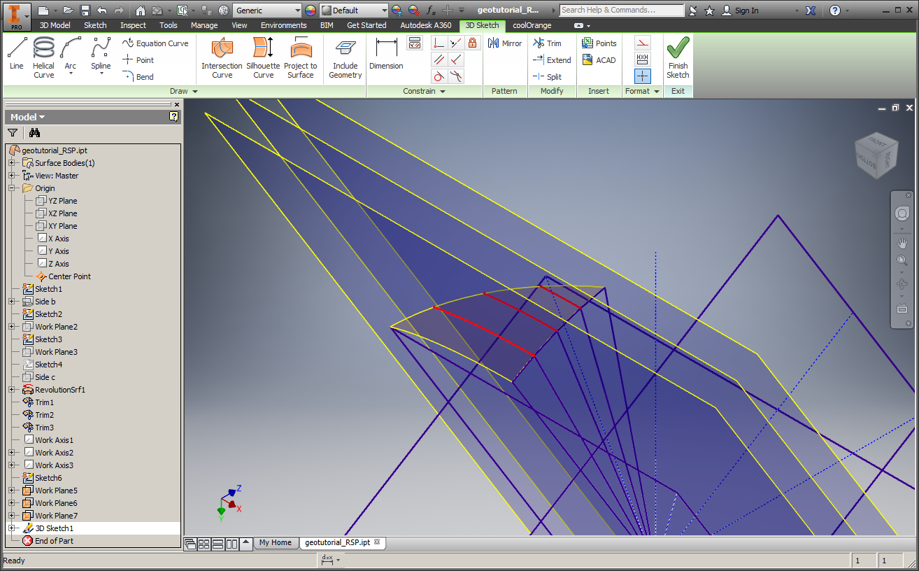The height and width of the screenshot is (571, 919).
Task: Collapse the Origin folder node
Action: pos(11,188)
